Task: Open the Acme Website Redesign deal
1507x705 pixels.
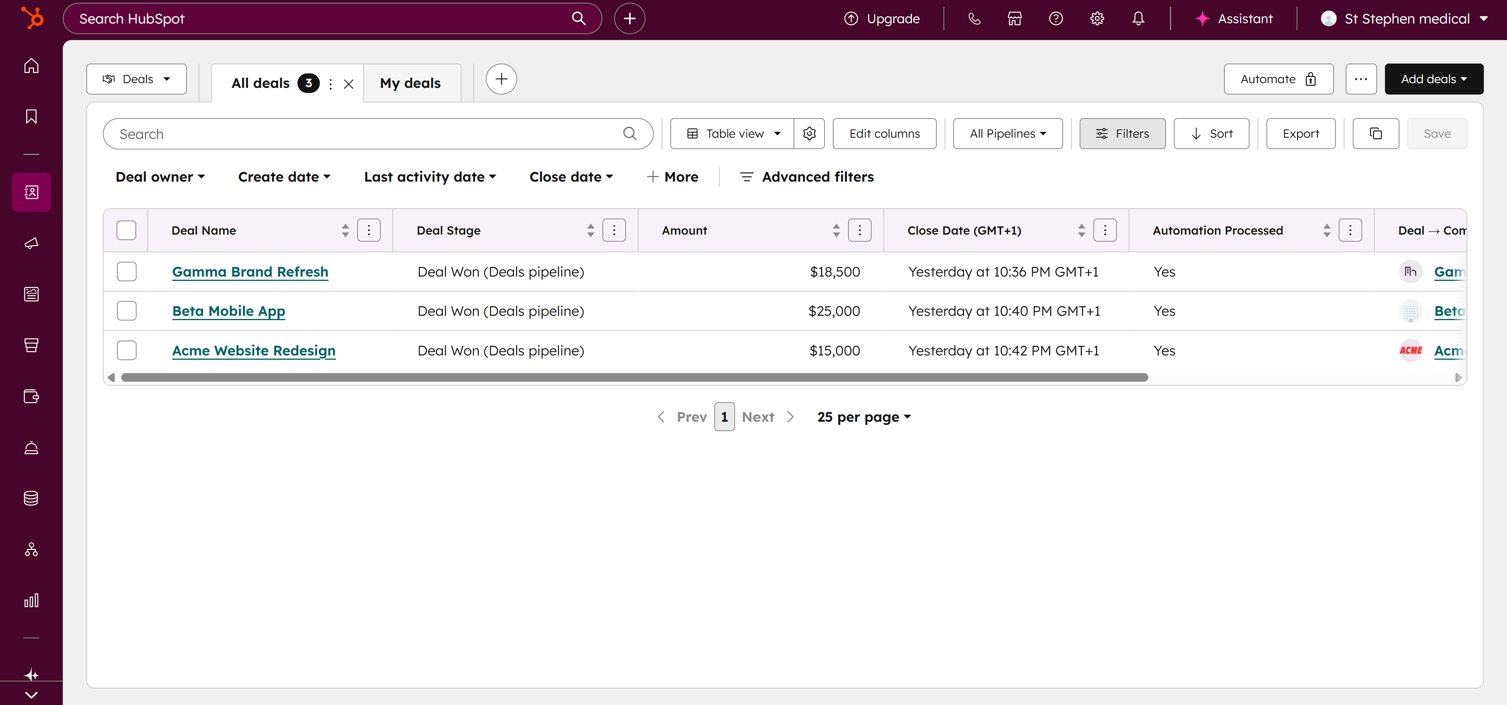Action: pos(253,350)
